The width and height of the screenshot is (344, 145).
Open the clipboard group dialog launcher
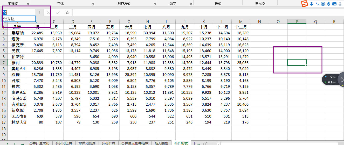(x=28, y=4)
